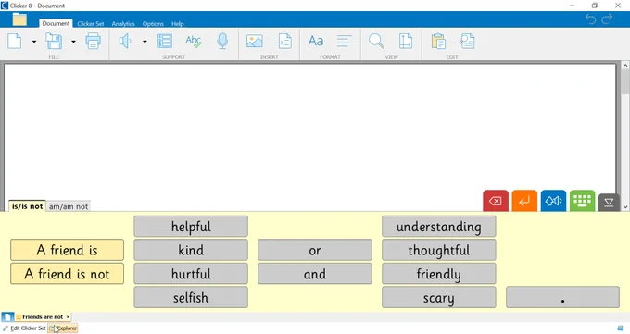630x334 pixels.
Task: Collapse the grid with grey arrow button
Action: pos(609,202)
